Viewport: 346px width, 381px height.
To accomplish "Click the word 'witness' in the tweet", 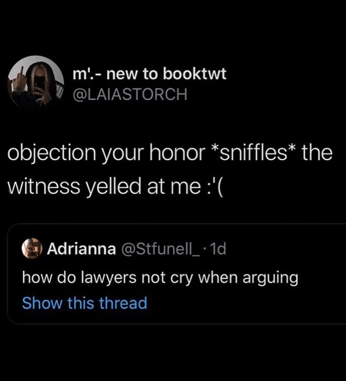I will pos(44,187).
